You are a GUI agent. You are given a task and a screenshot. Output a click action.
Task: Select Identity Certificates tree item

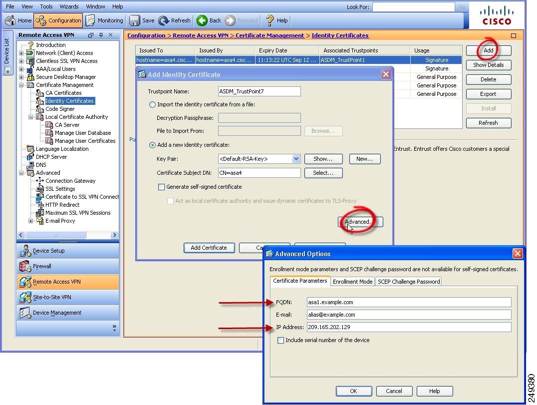[x=69, y=101]
